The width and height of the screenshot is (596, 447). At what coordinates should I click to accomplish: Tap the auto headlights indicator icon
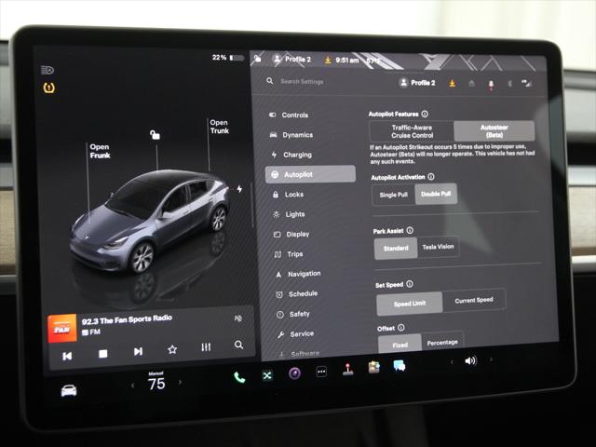coord(47,70)
